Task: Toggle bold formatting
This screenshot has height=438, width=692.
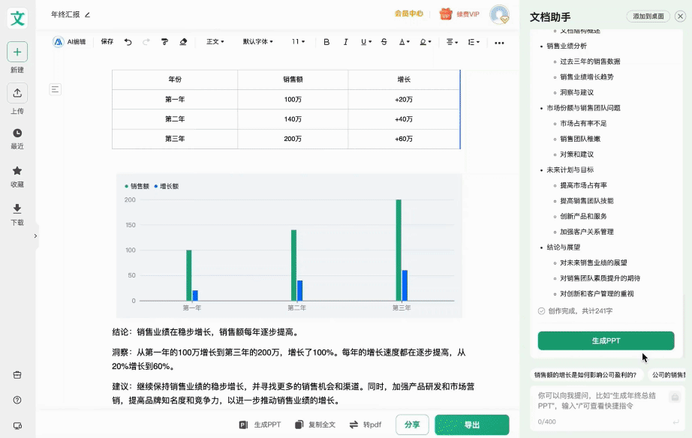Action: [326, 43]
